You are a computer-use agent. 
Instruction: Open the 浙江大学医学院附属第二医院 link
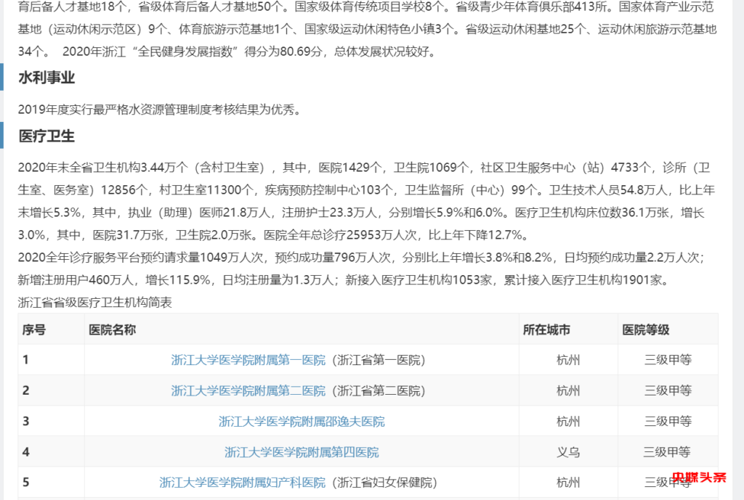click(248, 390)
